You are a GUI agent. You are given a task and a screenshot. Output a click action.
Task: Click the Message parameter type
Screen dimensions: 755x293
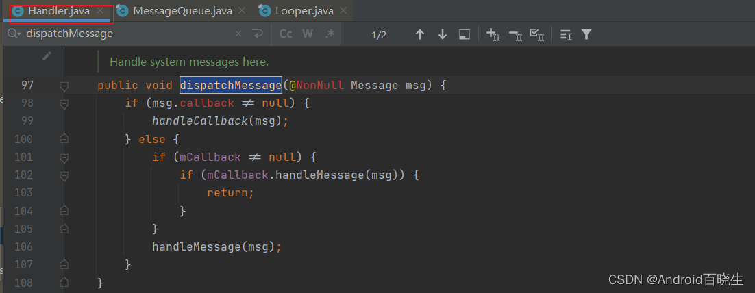click(375, 86)
